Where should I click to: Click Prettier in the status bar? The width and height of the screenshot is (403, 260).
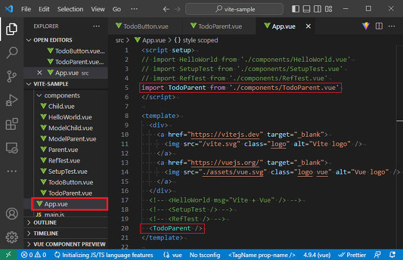tap(352, 255)
